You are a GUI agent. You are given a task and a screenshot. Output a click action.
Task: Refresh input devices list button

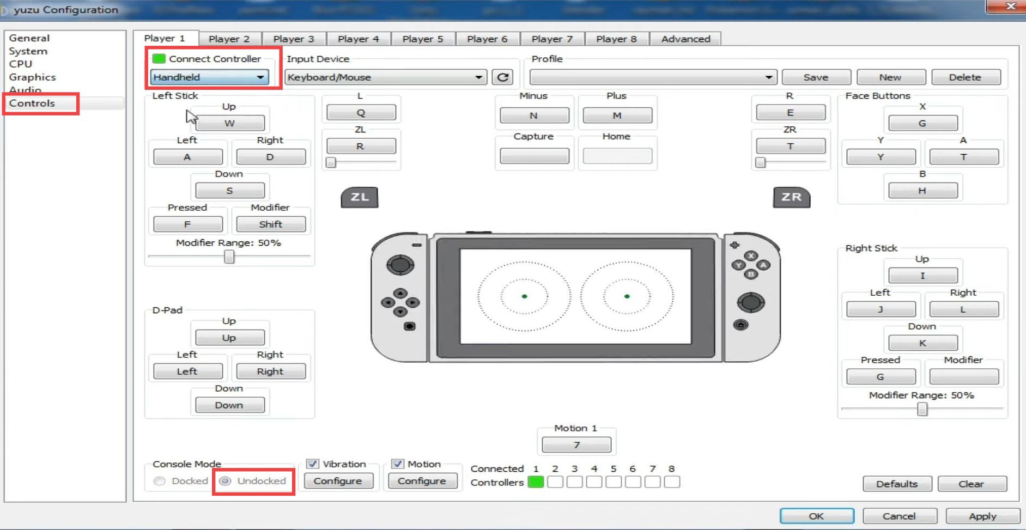(503, 77)
